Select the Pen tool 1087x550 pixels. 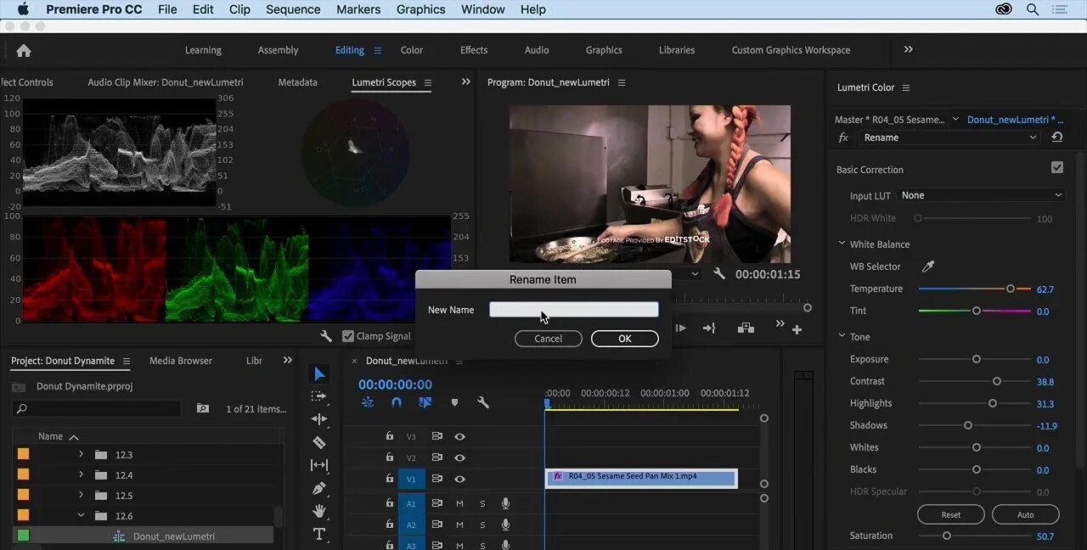[x=319, y=488]
